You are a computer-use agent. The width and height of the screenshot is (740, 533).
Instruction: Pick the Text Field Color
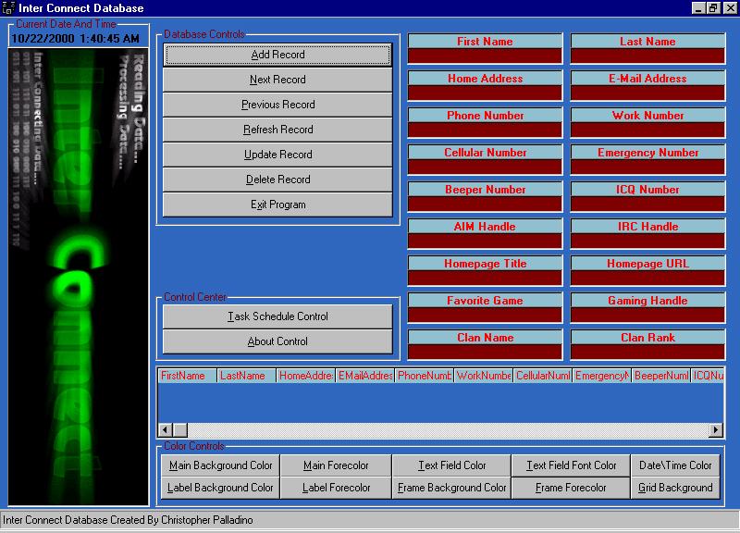pyautogui.click(x=451, y=465)
